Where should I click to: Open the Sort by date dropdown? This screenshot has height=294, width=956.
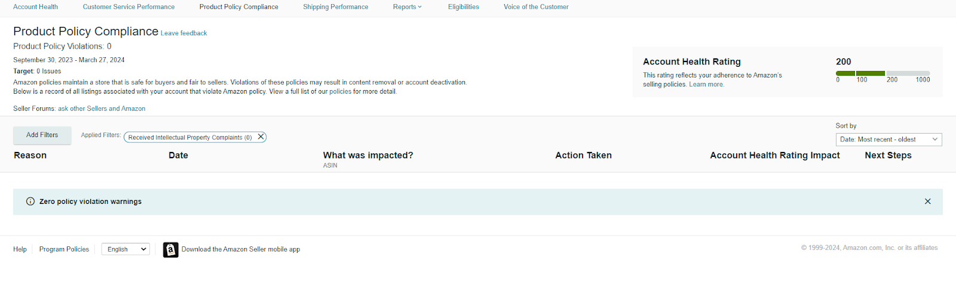point(888,140)
